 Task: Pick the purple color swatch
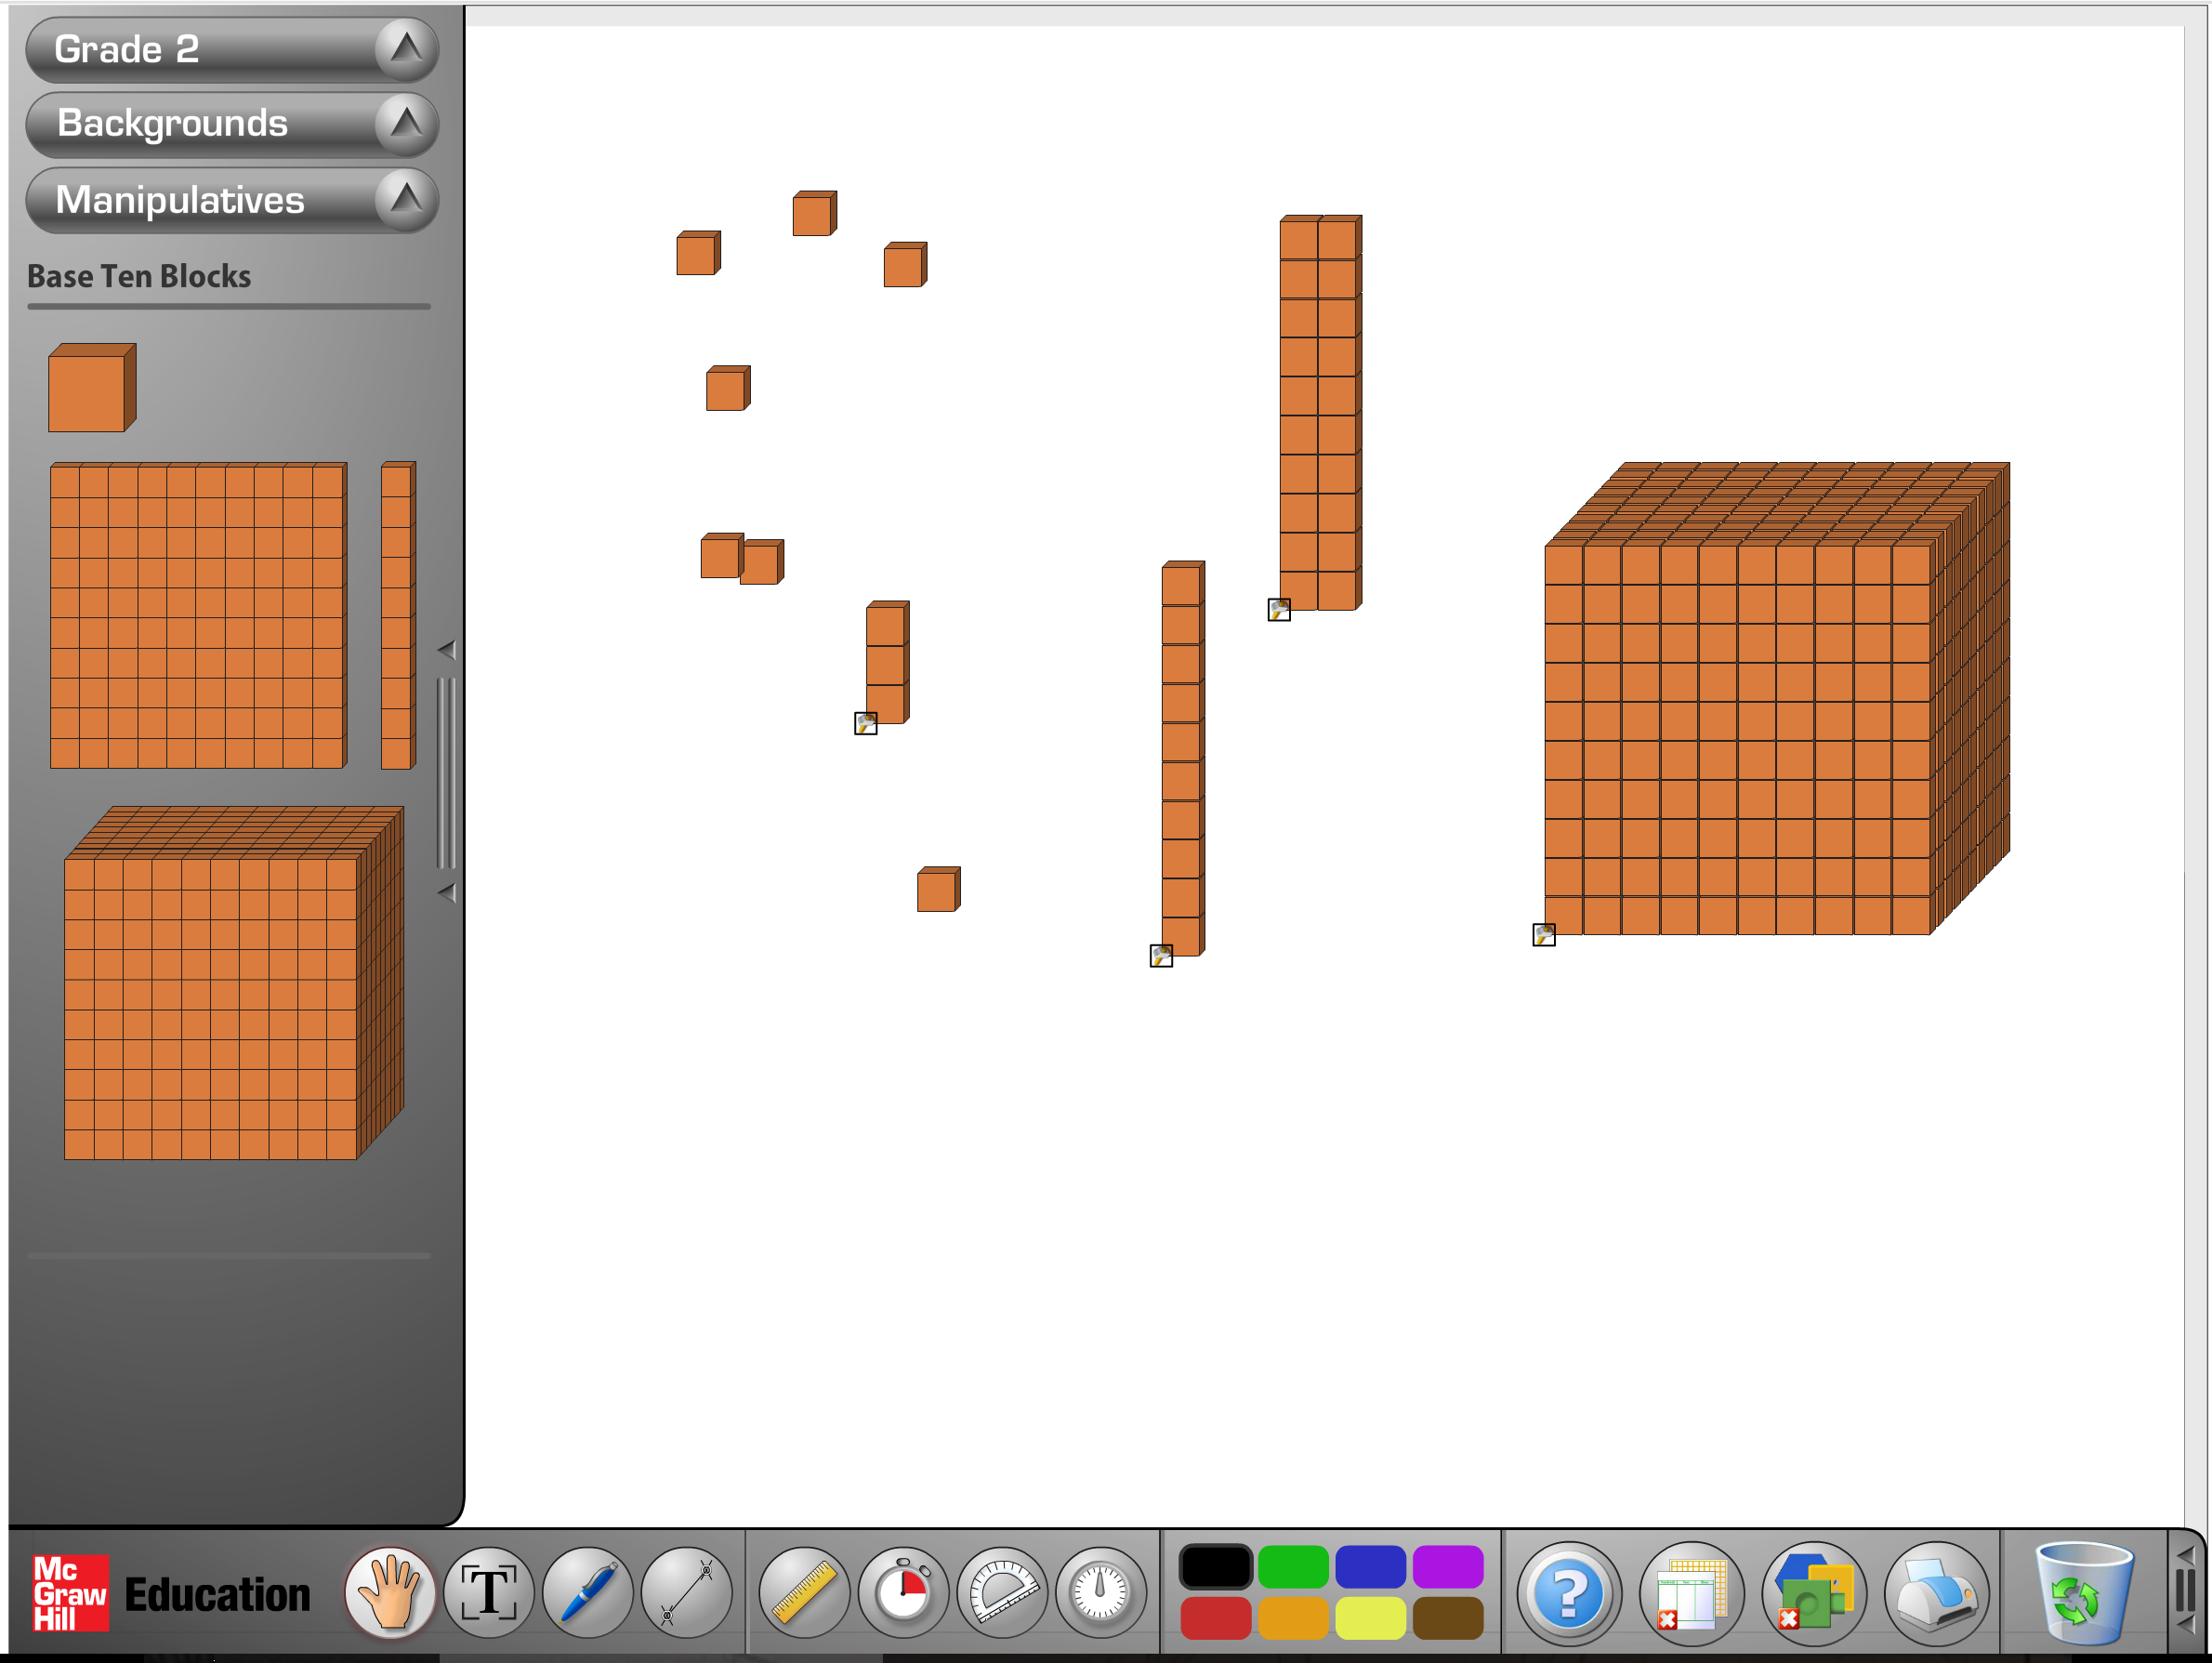pos(1447,1567)
